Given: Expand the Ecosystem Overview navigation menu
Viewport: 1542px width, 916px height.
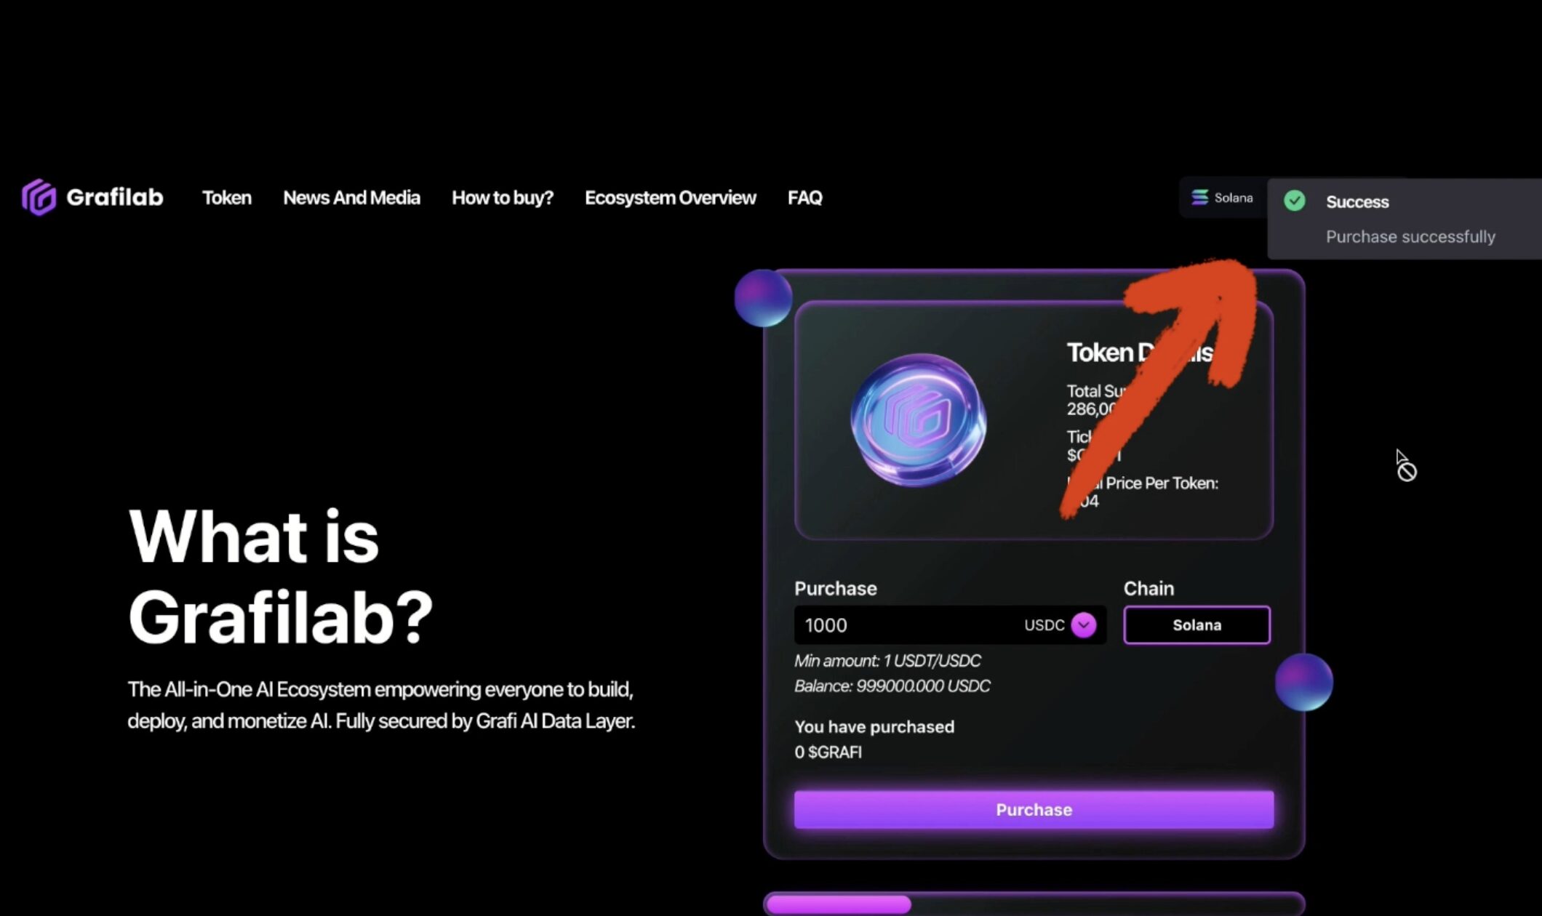Looking at the screenshot, I should 670,198.
